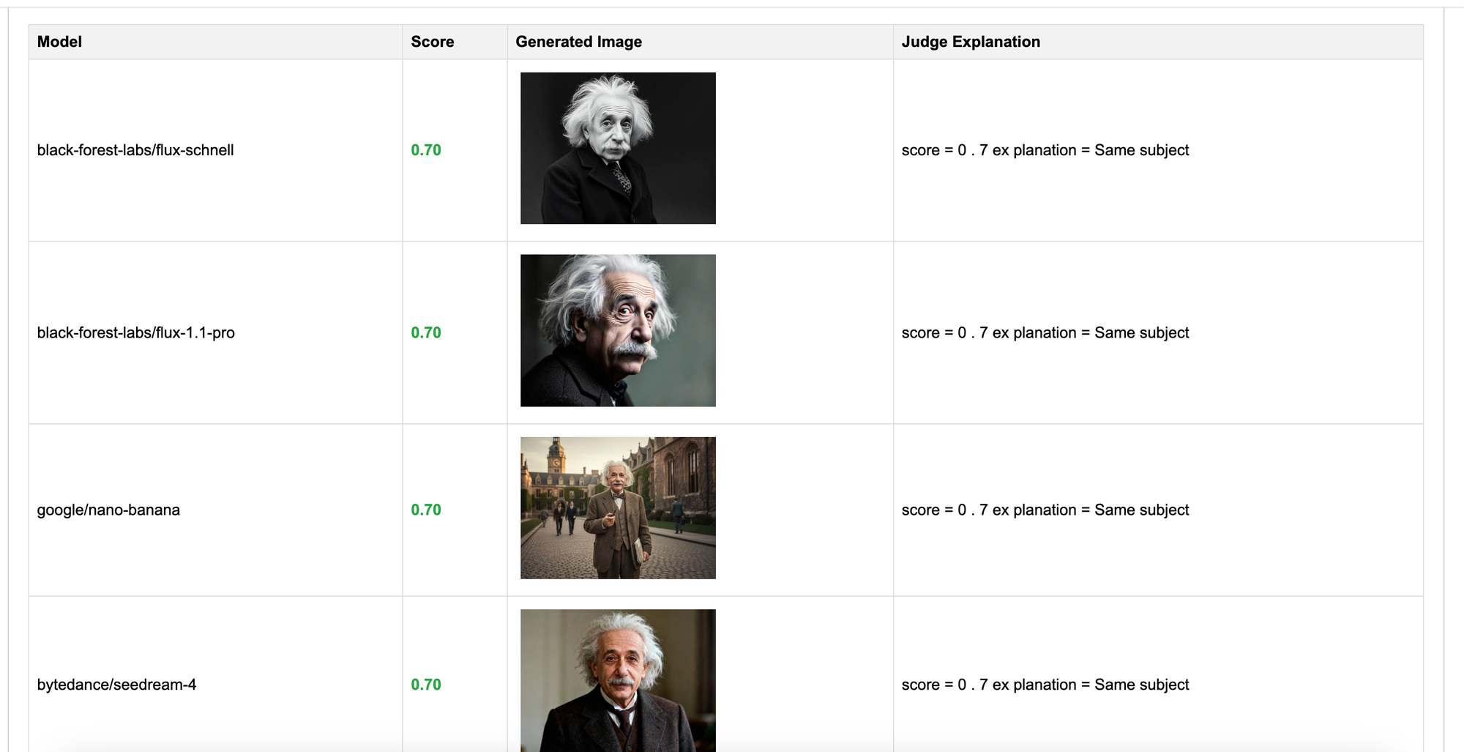Viewport: 1464px width, 752px height.
Task: Click the judge explanation in the flux-schnell row
Action: pos(1045,150)
